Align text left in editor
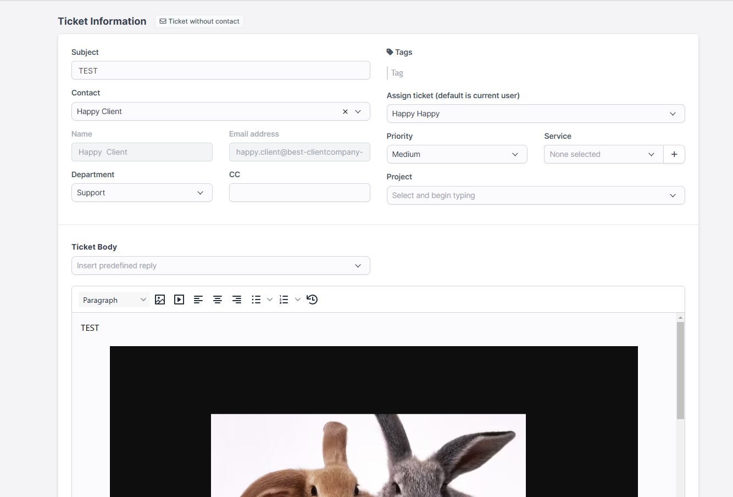This screenshot has width=733, height=497. pos(198,300)
